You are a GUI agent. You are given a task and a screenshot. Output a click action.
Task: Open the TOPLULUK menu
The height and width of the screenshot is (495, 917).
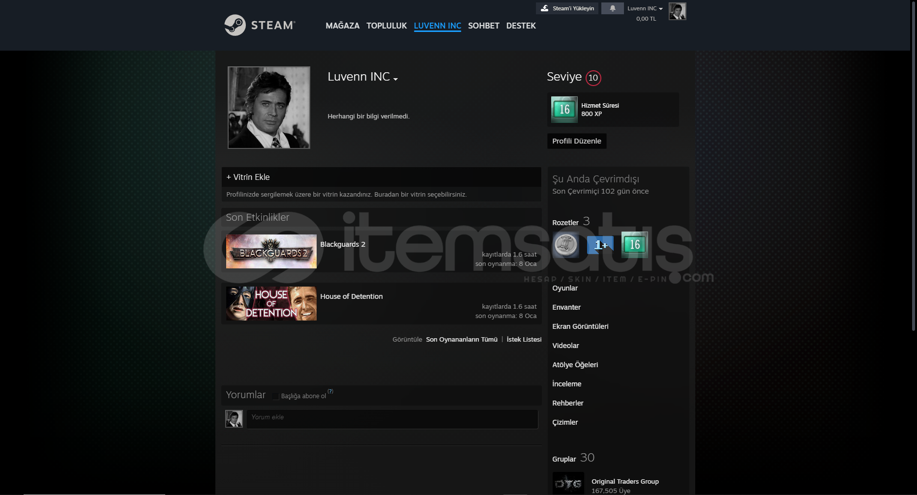(x=386, y=26)
